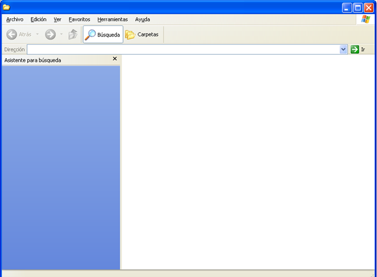Open the Herramientas menu
This screenshot has width=377, height=277.
113,19
